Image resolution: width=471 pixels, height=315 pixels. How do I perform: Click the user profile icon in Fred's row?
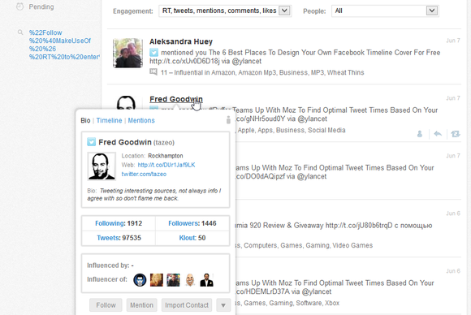[x=420, y=134]
